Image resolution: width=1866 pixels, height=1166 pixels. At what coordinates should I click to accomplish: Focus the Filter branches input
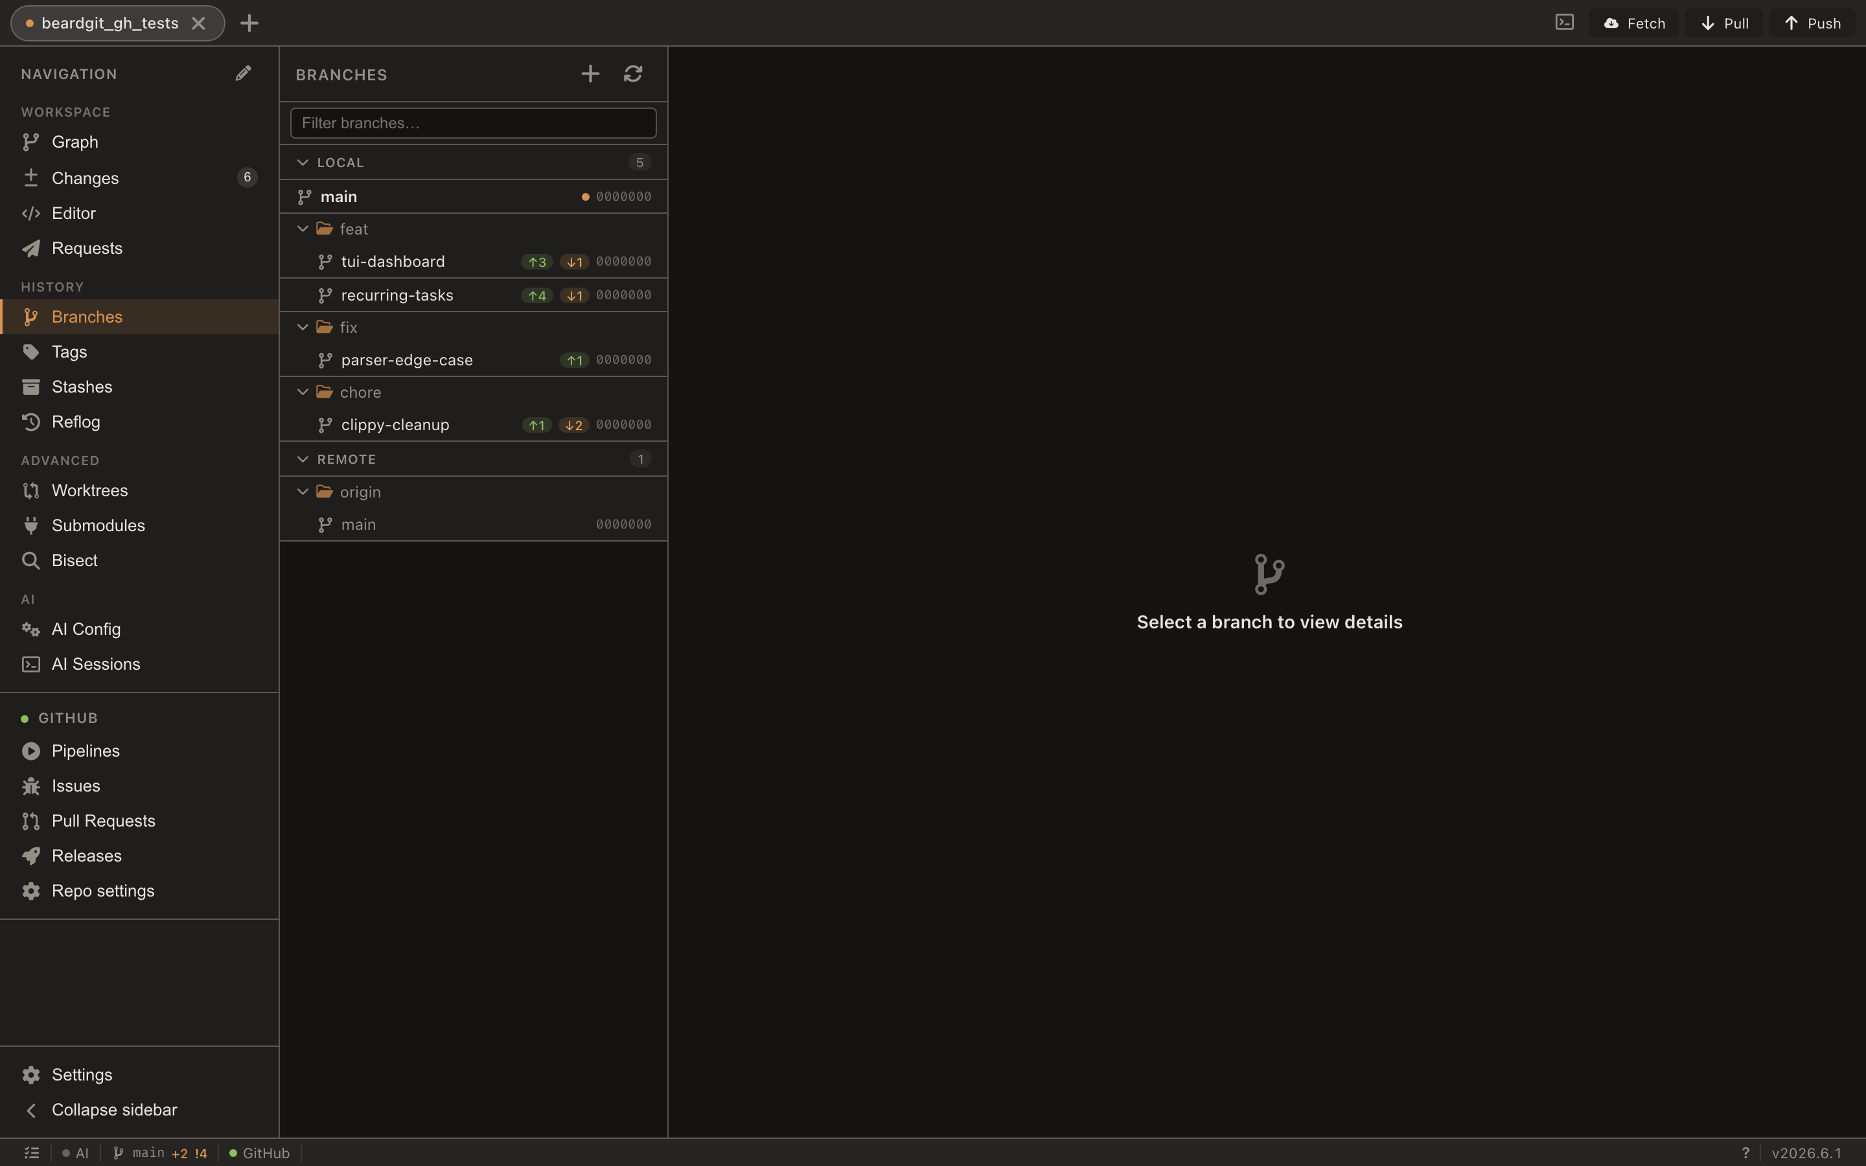click(x=474, y=122)
